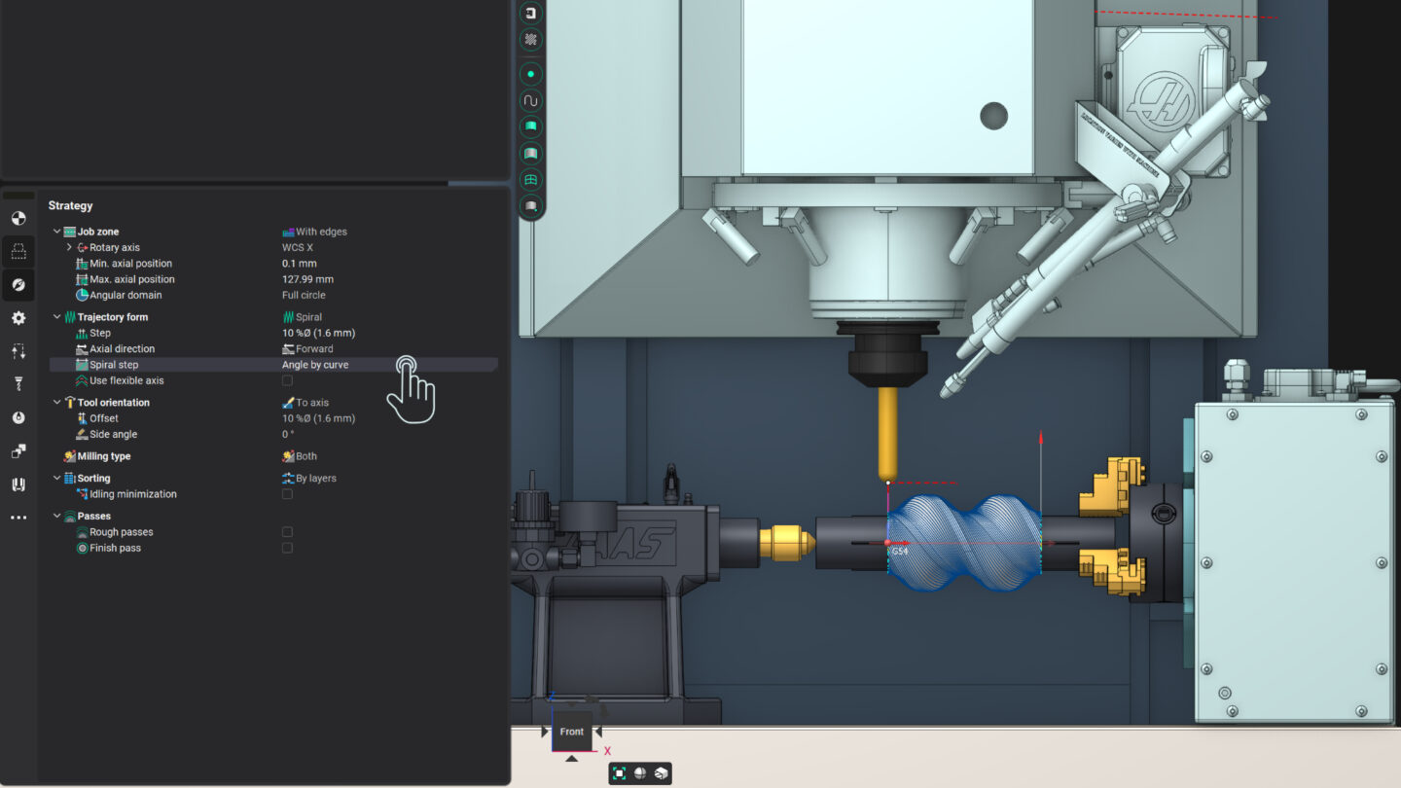Collapse the Passes section
The height and width of the screenshot is (788, 1401).
(56, 516)
